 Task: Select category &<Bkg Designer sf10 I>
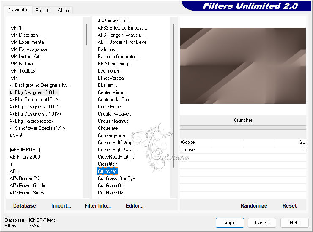coord(33,92)
